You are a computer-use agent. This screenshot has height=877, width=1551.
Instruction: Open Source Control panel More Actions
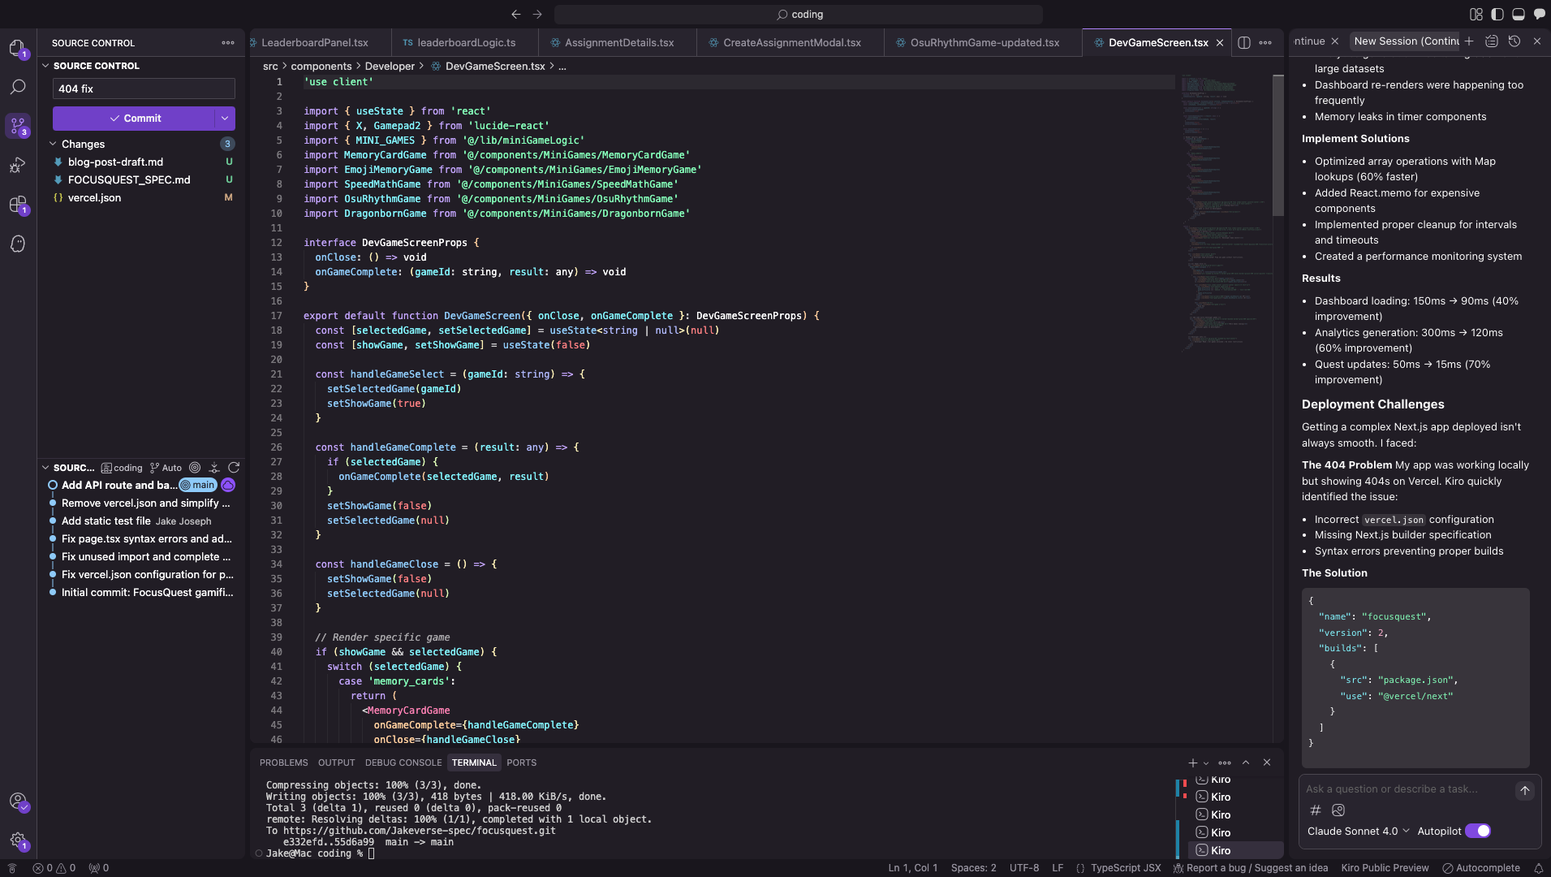(x=228, y=43)
